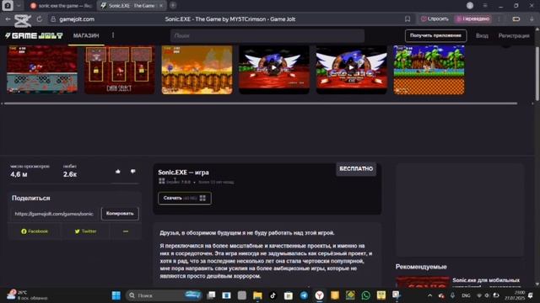Click the Копировать copy link button
The width and height of the screenshot is (540, 303).
click(120, 213)
